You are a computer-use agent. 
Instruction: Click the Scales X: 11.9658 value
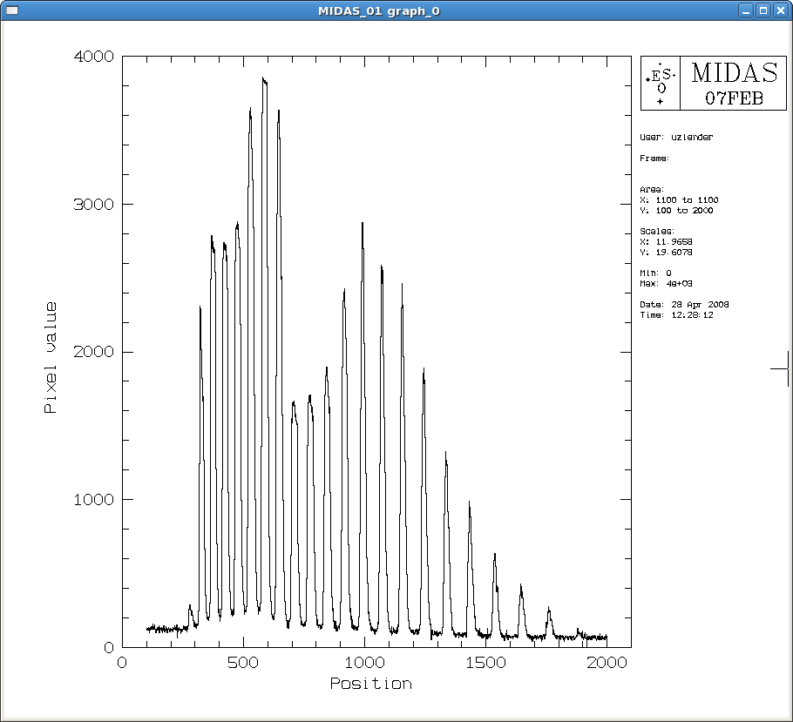[x=669, y=240]
